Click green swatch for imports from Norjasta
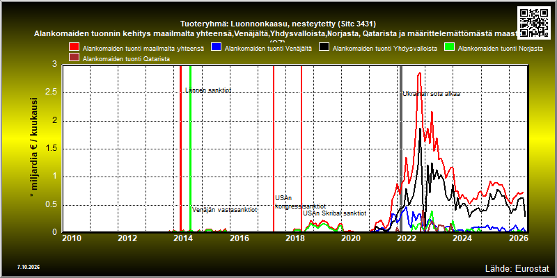This screenshot has height=278, width=557. click(x=449, y=47)
